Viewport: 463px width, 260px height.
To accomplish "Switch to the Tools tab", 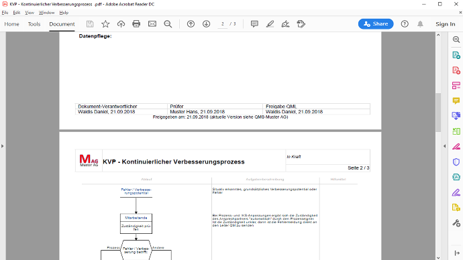I will 34,24.
